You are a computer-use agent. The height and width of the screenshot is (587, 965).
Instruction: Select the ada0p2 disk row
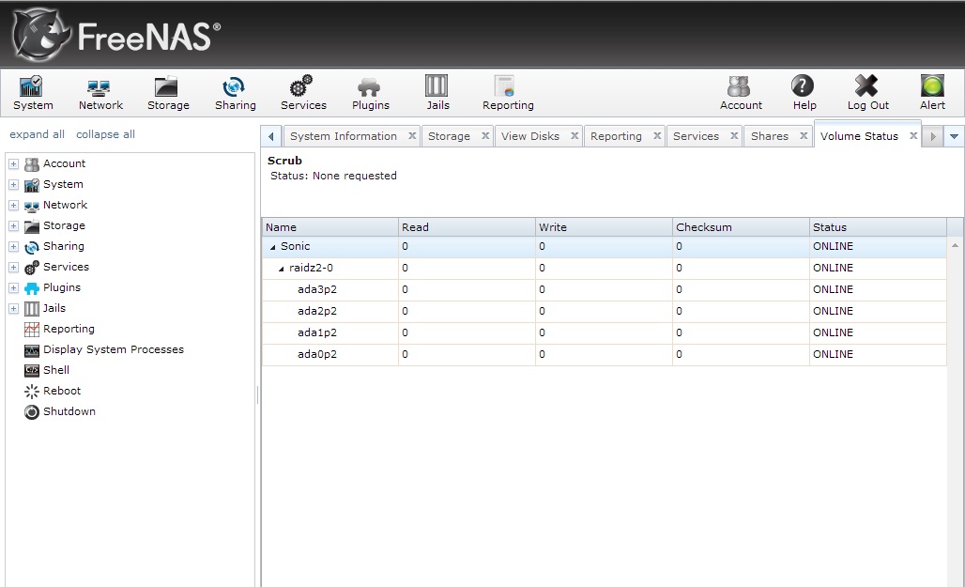(605, 355)
